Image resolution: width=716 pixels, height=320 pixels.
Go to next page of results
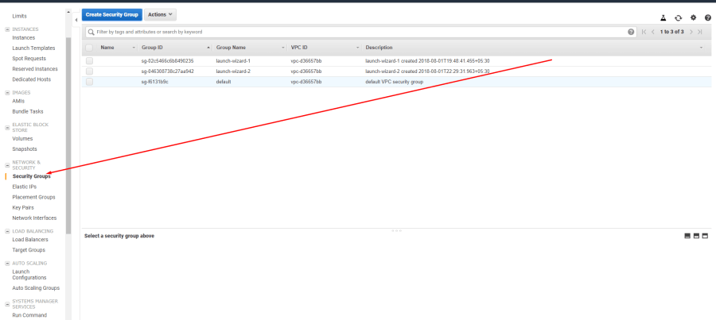click(691, 32)
